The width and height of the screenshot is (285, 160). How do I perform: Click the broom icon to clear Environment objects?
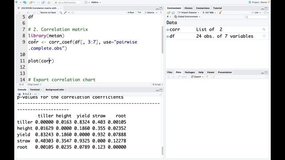[x=220, y=12]
